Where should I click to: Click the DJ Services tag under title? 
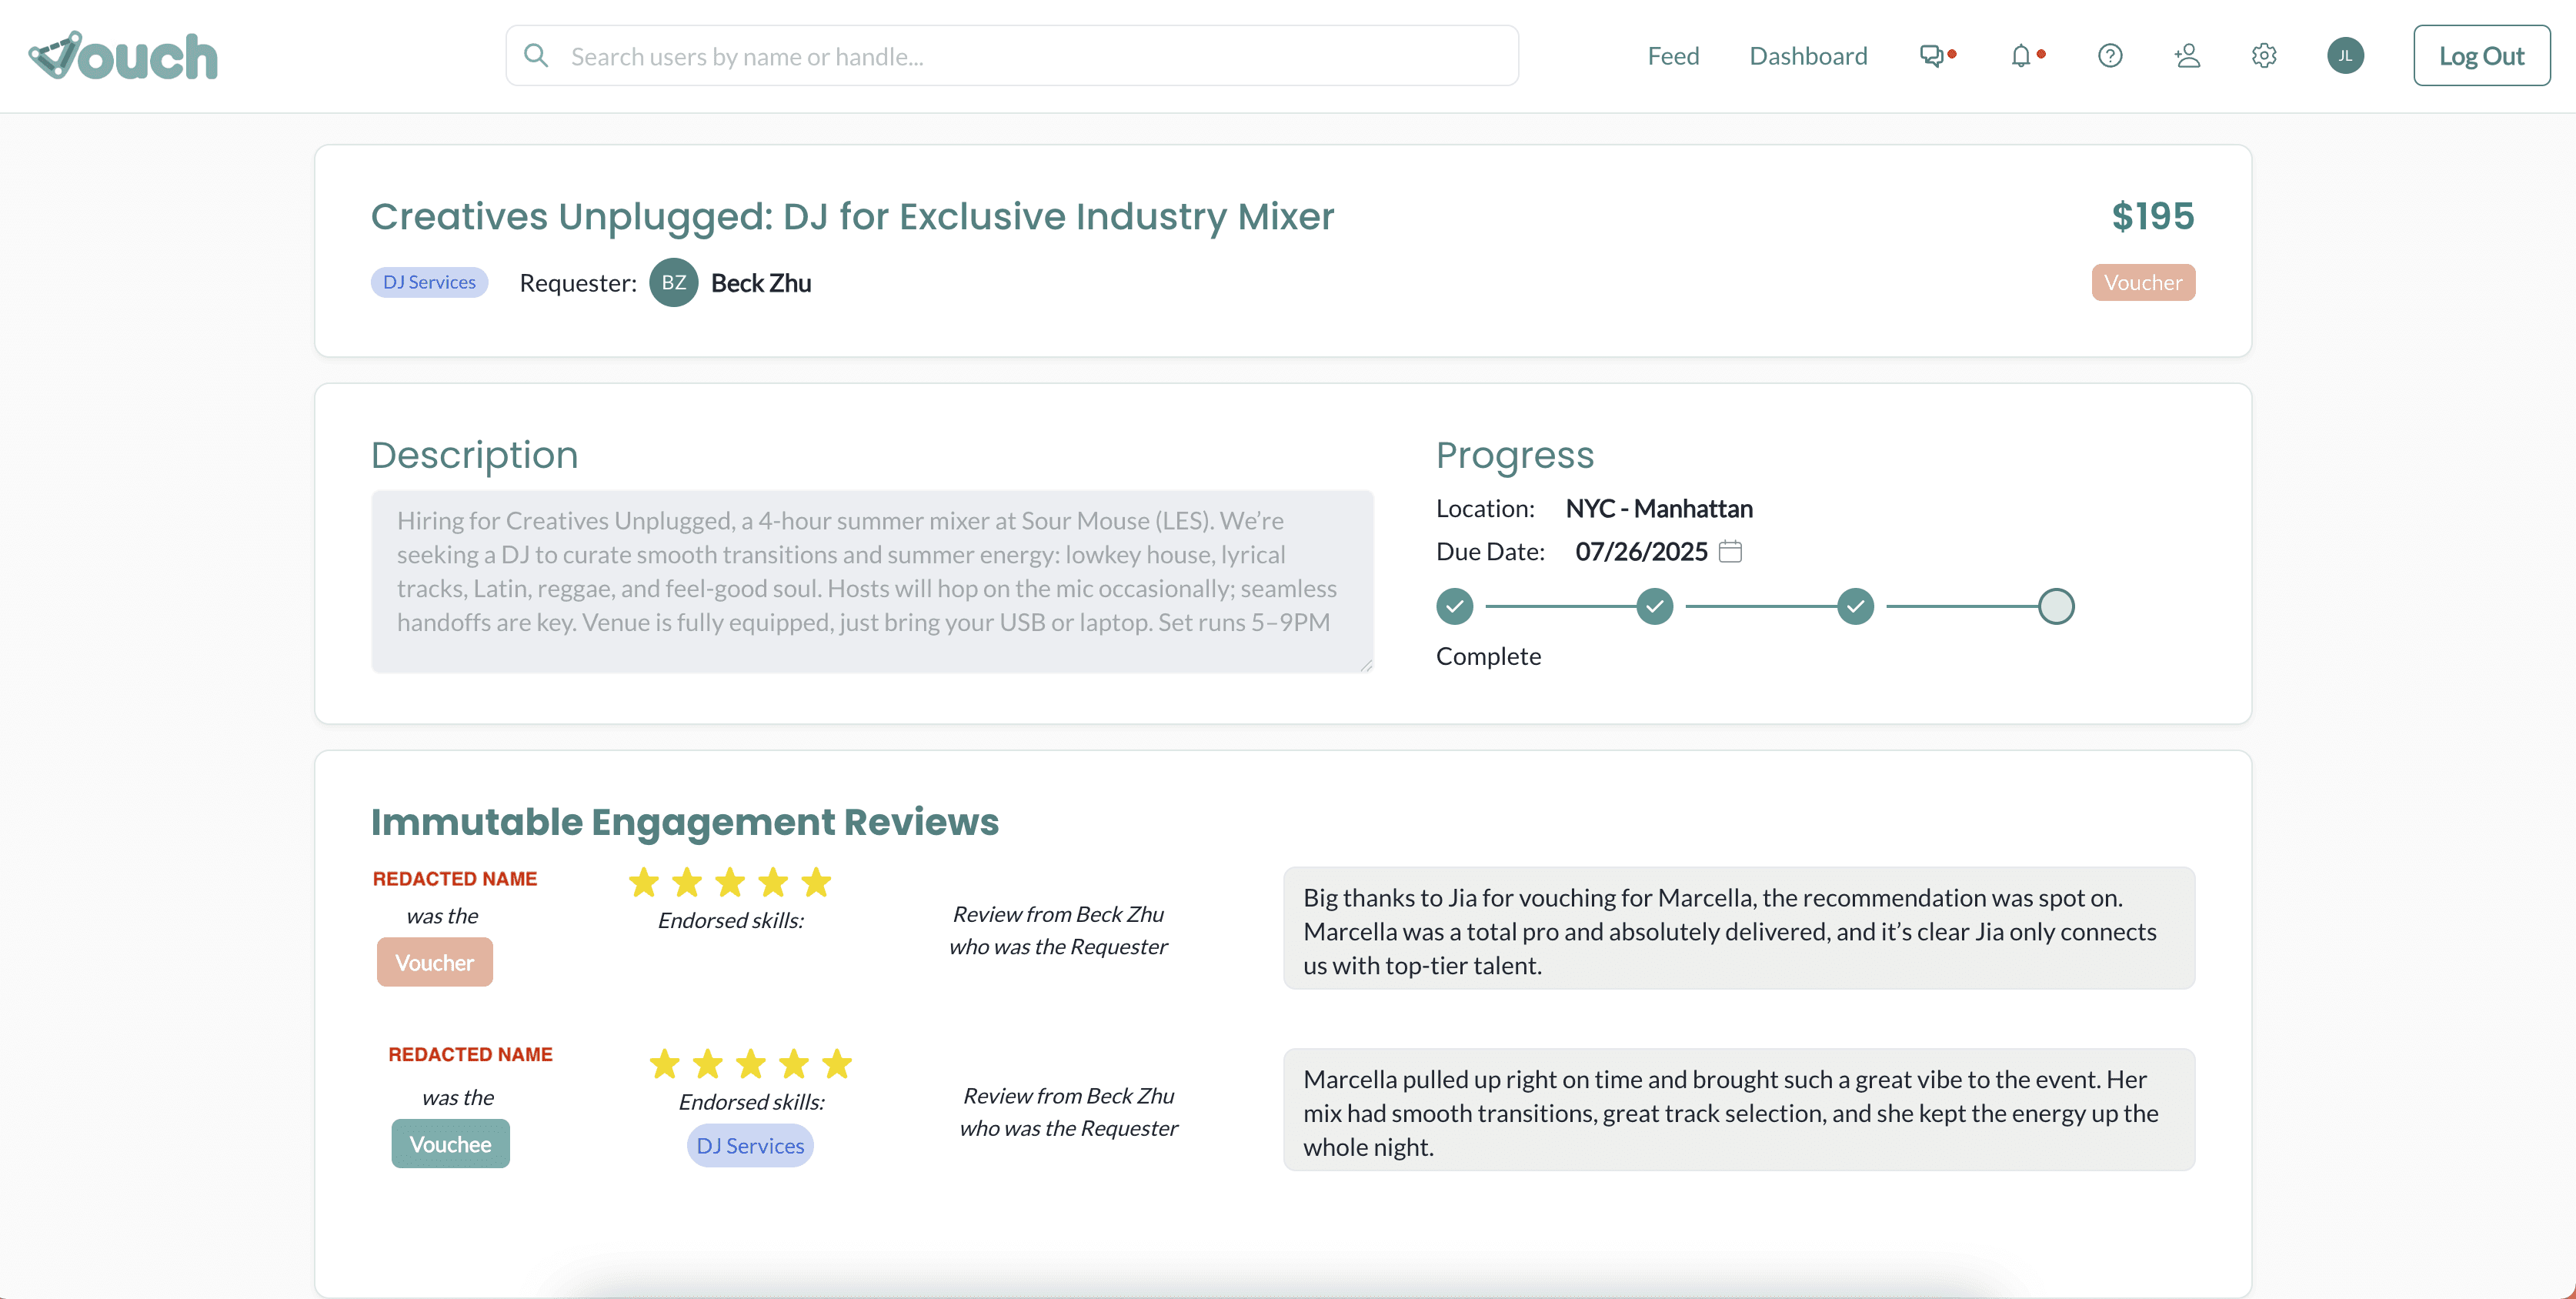[x=429, y=282]
